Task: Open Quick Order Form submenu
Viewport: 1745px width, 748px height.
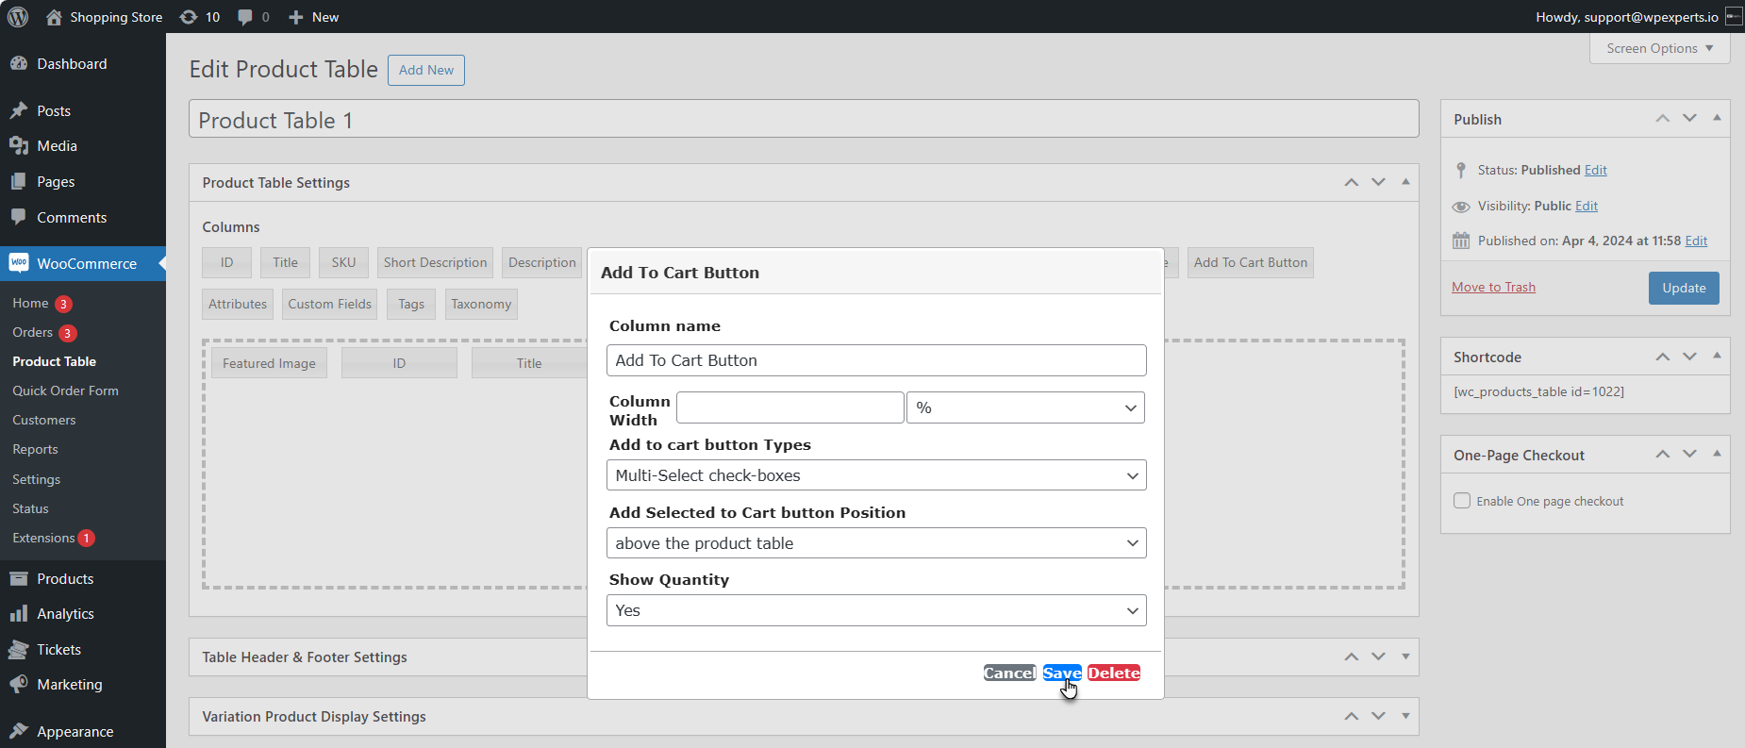Action: 66,391
